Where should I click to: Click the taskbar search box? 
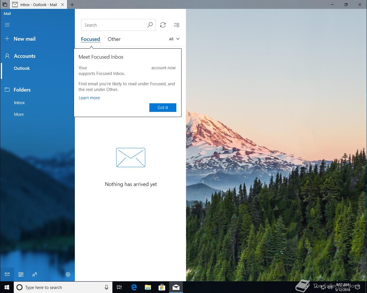[63, 287]
